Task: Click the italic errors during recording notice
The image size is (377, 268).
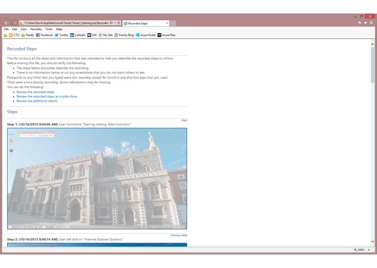Action: click(59, 82)
